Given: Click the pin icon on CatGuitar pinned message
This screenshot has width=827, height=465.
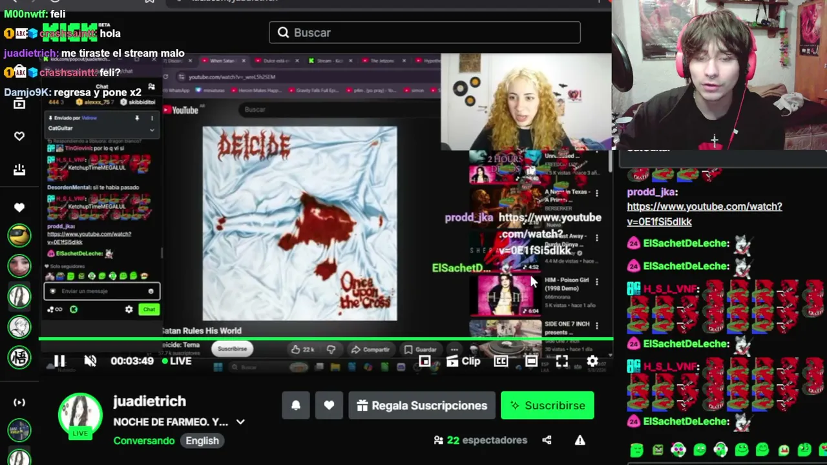Looking at the screenshot, I should point(137,118).
